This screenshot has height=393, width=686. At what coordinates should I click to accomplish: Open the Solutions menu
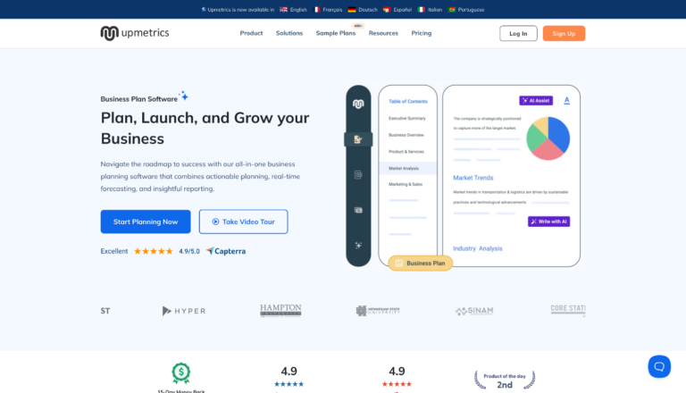[289, 33]
